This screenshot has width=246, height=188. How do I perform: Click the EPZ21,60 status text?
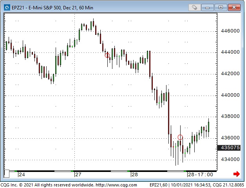point(159,185)
